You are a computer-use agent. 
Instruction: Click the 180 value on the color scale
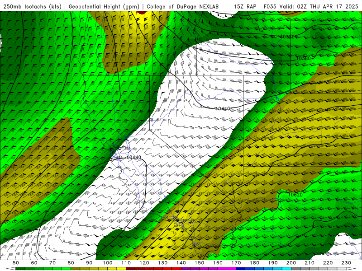pos(254,263)
